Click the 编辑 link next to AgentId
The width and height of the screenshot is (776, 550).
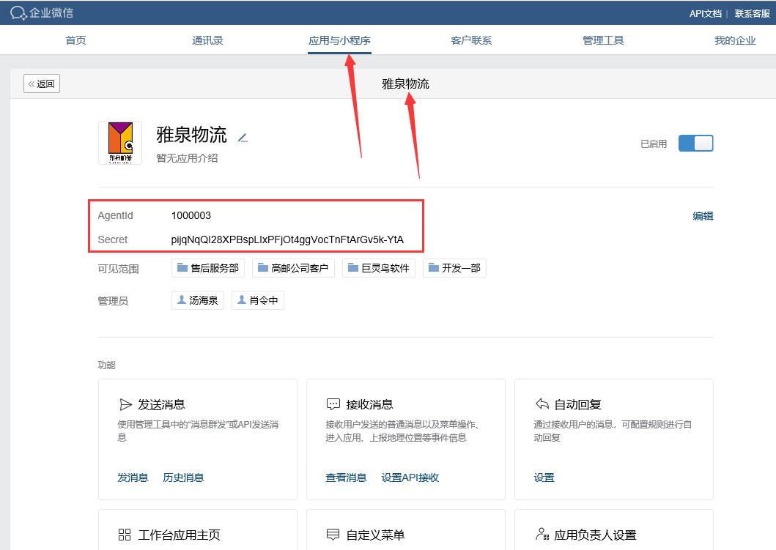coord(702,215)
